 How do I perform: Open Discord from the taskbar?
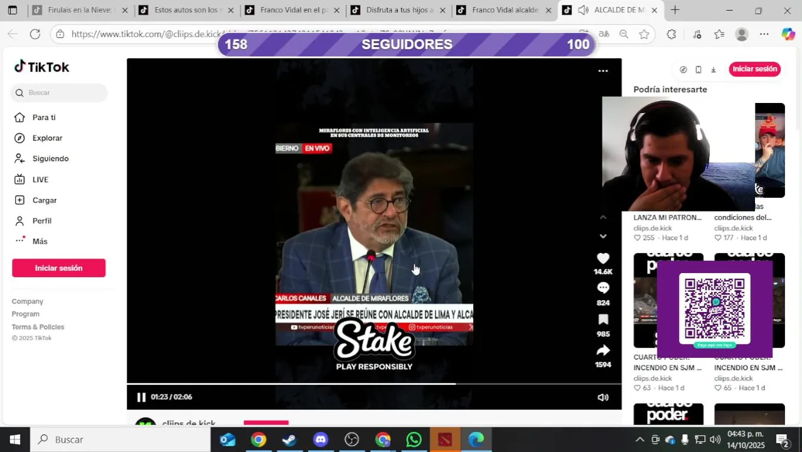321,439
